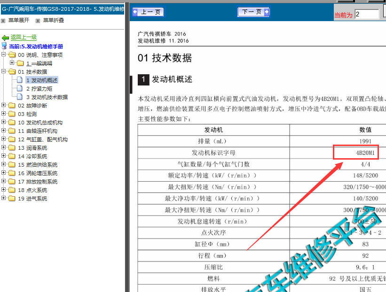Expand the 03 检测 folder

[3, 113]
